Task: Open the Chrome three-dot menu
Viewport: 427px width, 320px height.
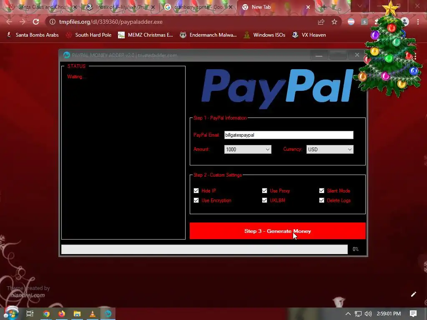Action: tap(418, 22)
